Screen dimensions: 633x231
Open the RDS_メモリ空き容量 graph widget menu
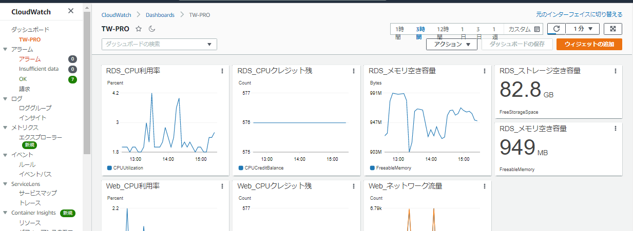click(485, 71)
